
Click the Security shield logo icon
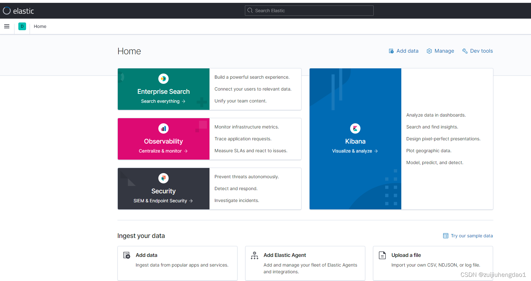coord(163,178)
